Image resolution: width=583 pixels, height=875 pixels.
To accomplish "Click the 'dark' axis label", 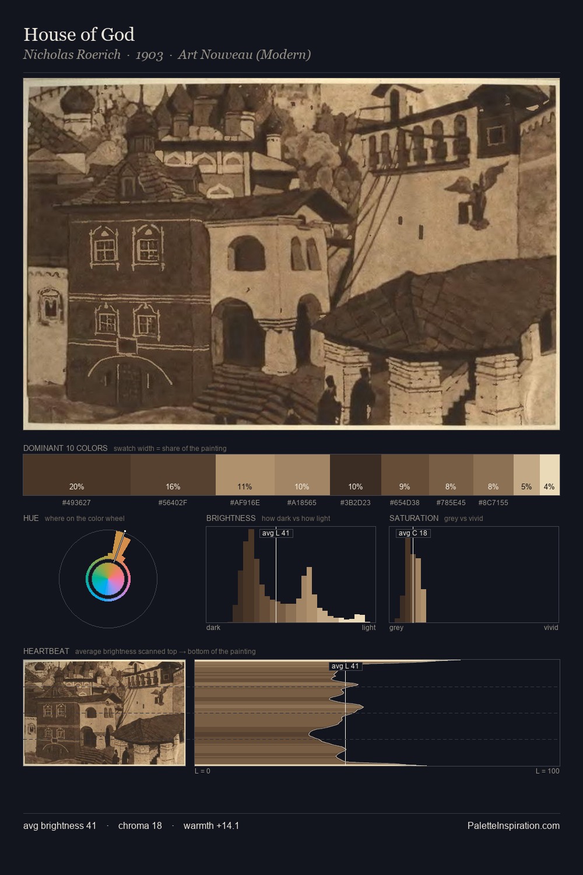I will [x=213, y=628].
